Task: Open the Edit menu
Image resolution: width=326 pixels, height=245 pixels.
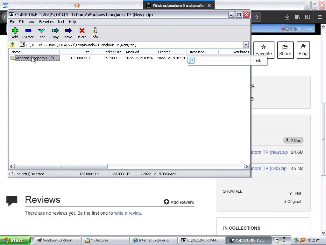Action: click(x=22, y=22)
